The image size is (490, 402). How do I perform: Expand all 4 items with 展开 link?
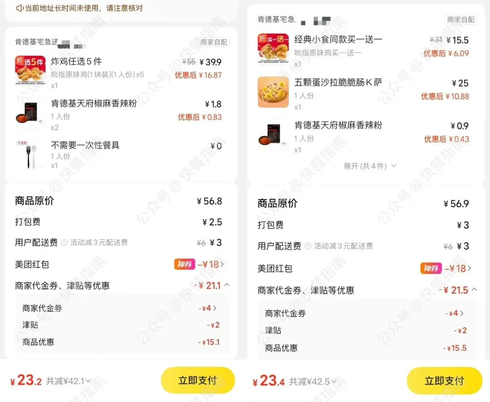[x=370, y=166]
